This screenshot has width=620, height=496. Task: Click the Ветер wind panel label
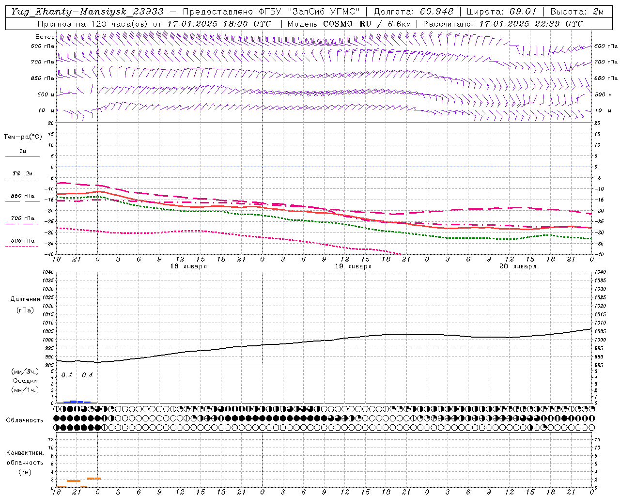tap(45, 37)
